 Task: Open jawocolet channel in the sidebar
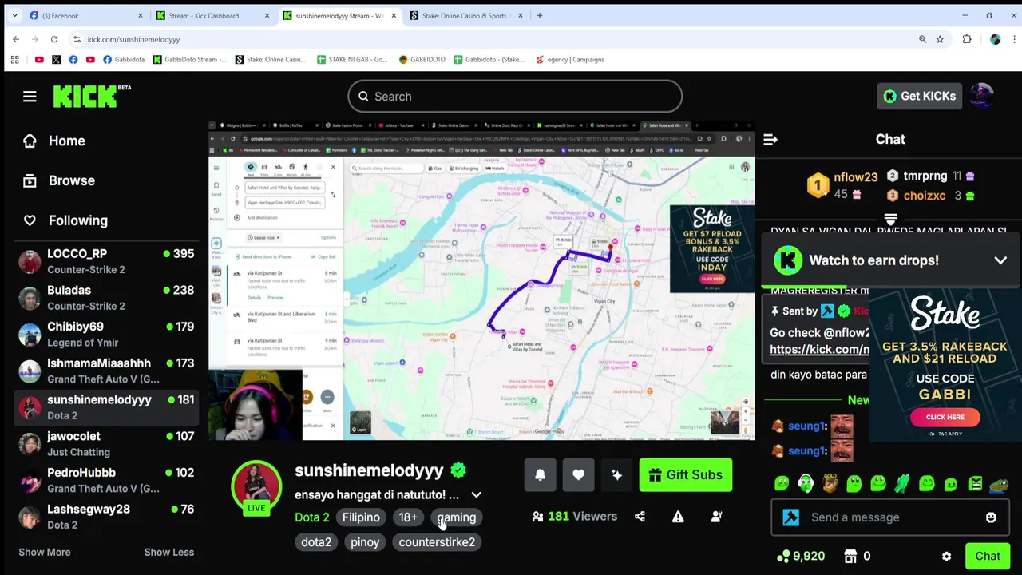click(106, 444)
